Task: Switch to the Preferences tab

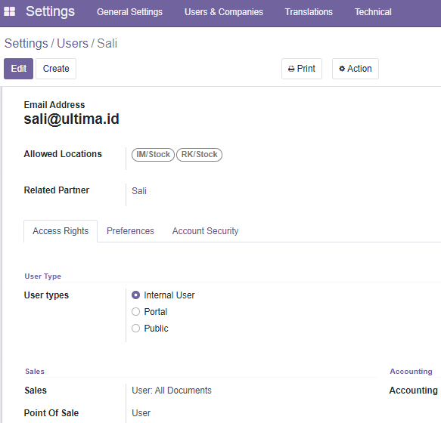Action: click(x=130, y=231)
